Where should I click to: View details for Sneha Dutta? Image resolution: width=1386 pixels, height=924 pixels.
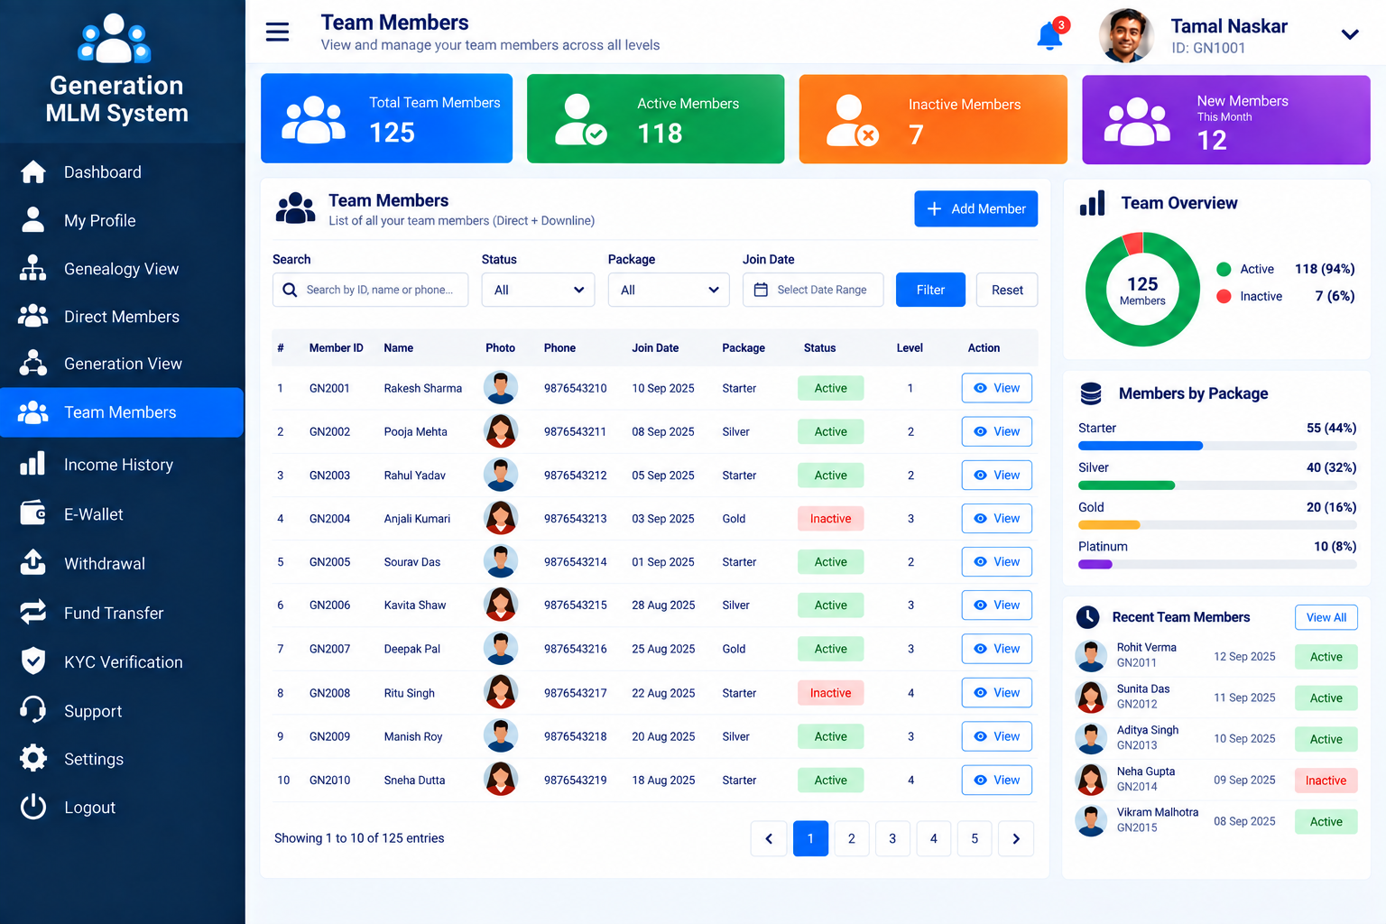click(996, 780)
